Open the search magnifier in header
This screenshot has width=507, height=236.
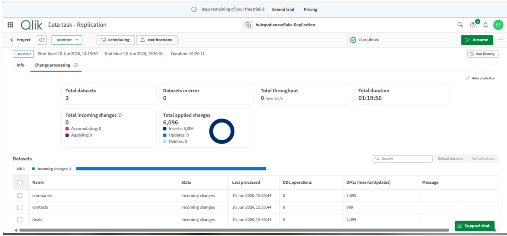pyautogui.click(x=460, y=25)
